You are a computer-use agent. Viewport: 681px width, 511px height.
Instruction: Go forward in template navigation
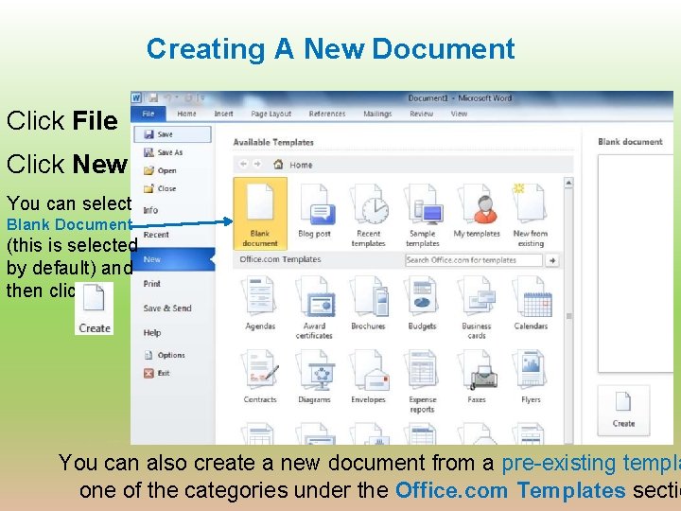pyautogui.click(x=257, y=164)
